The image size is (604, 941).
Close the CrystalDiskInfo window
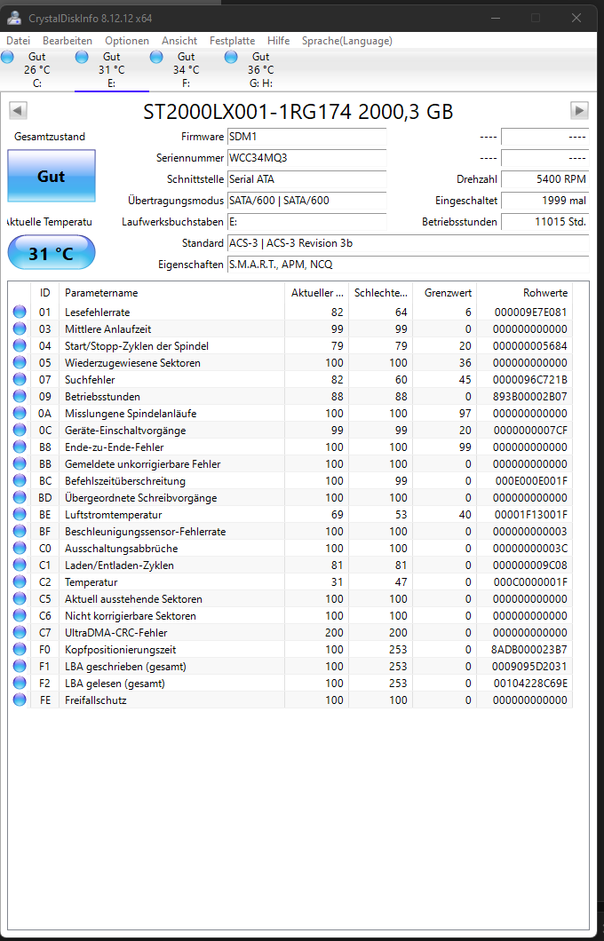click(x=576, y=18)
